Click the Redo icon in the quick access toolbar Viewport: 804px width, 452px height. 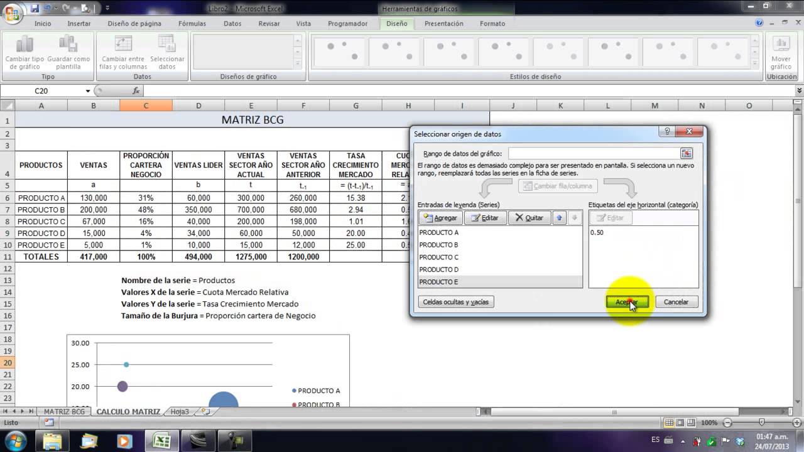pos(65,8)
